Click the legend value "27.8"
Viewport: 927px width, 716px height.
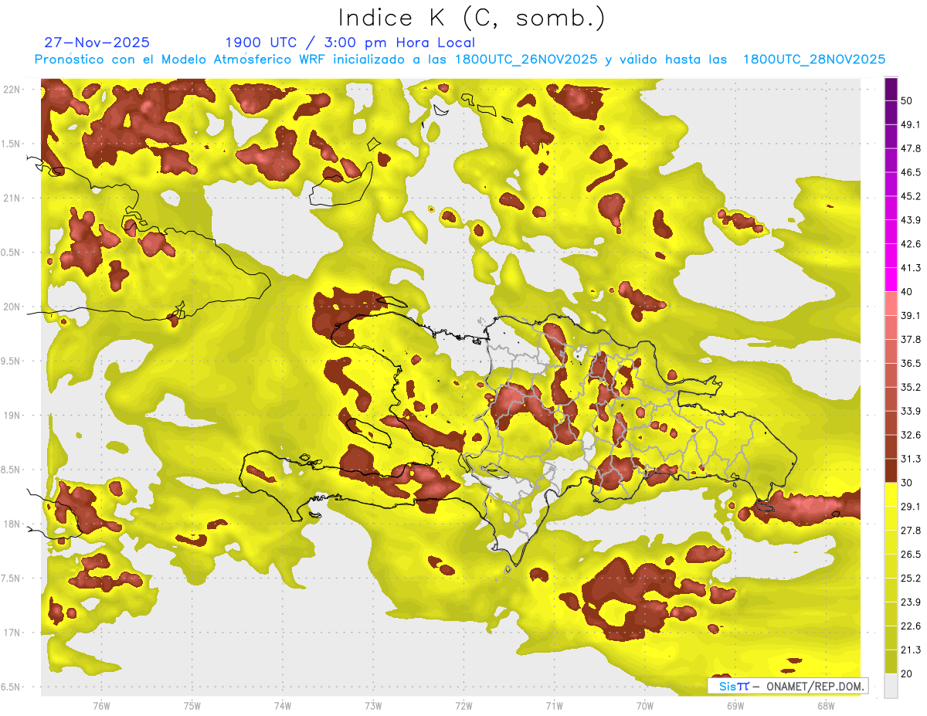pos(911,531)
